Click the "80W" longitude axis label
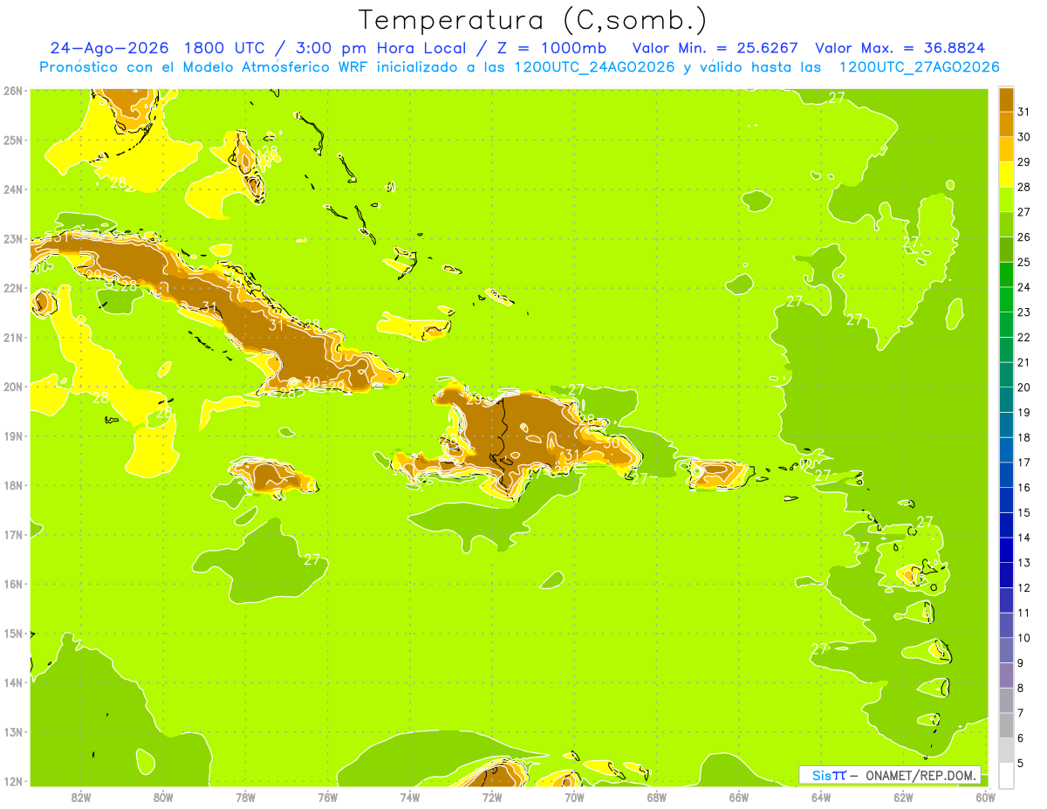Screen dimensions: 1047x809 (x=163, y=797)
